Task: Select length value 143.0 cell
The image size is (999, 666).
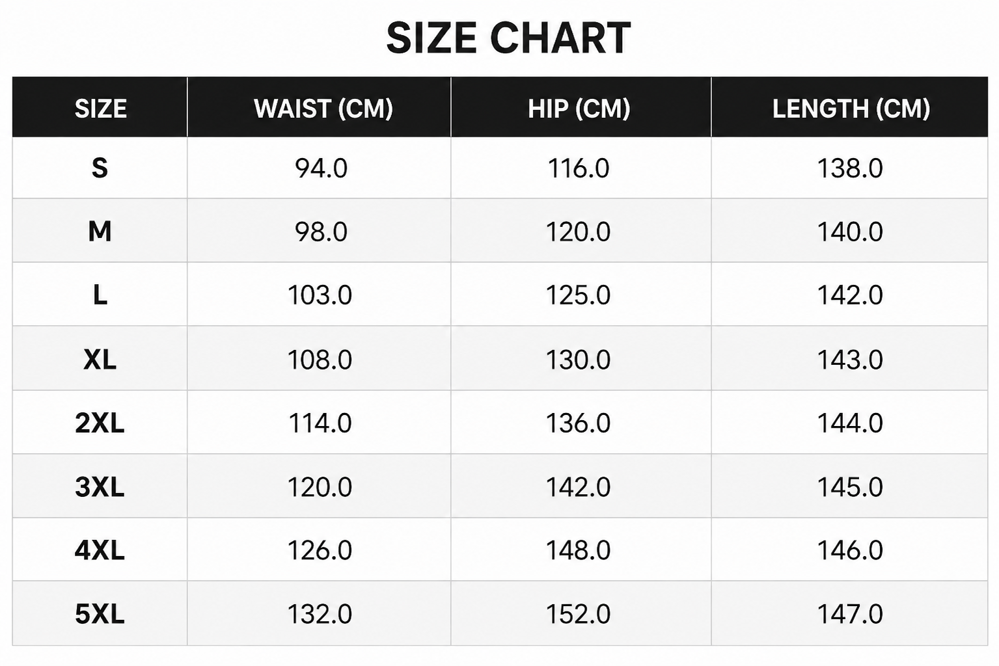Action: [850, 359]
